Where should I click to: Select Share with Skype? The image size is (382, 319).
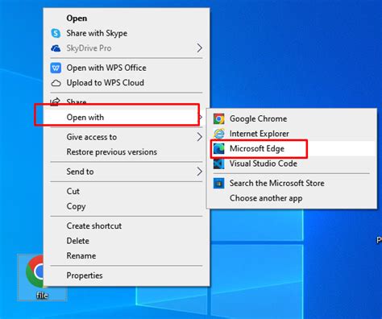click(127, 33)
